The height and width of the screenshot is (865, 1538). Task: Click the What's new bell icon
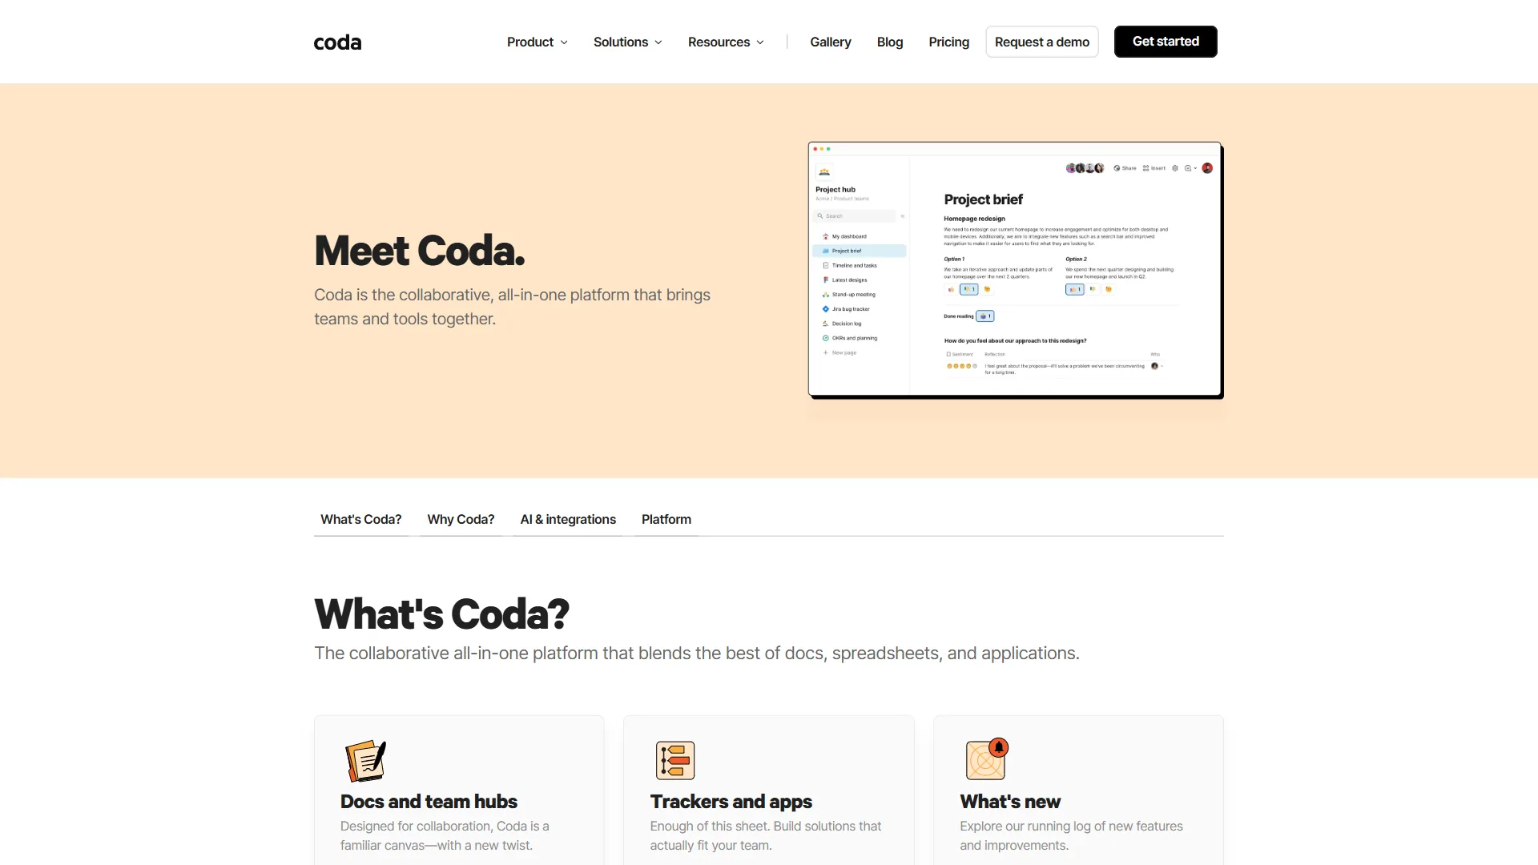click(987, 758)
